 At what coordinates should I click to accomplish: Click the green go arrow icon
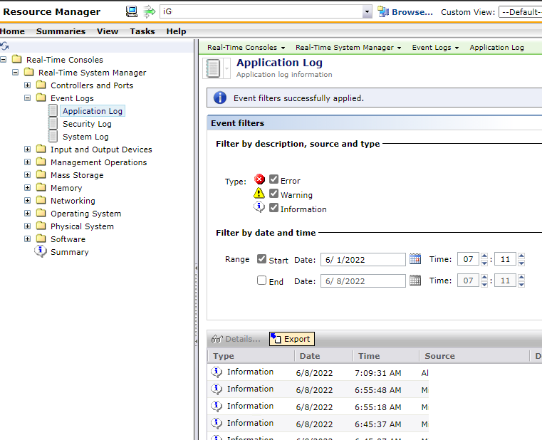point(150,12)
